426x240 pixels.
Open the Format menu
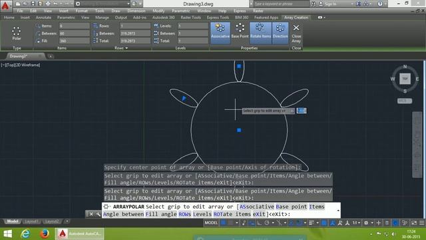[81, 11]
